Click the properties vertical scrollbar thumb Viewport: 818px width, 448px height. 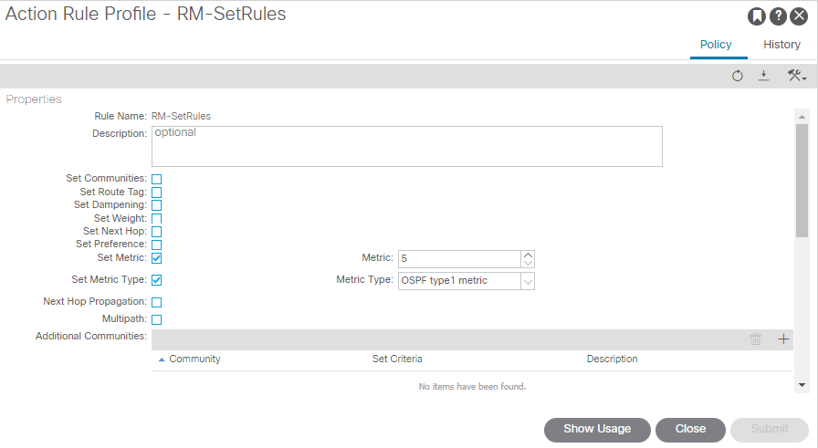pos(802,181)
